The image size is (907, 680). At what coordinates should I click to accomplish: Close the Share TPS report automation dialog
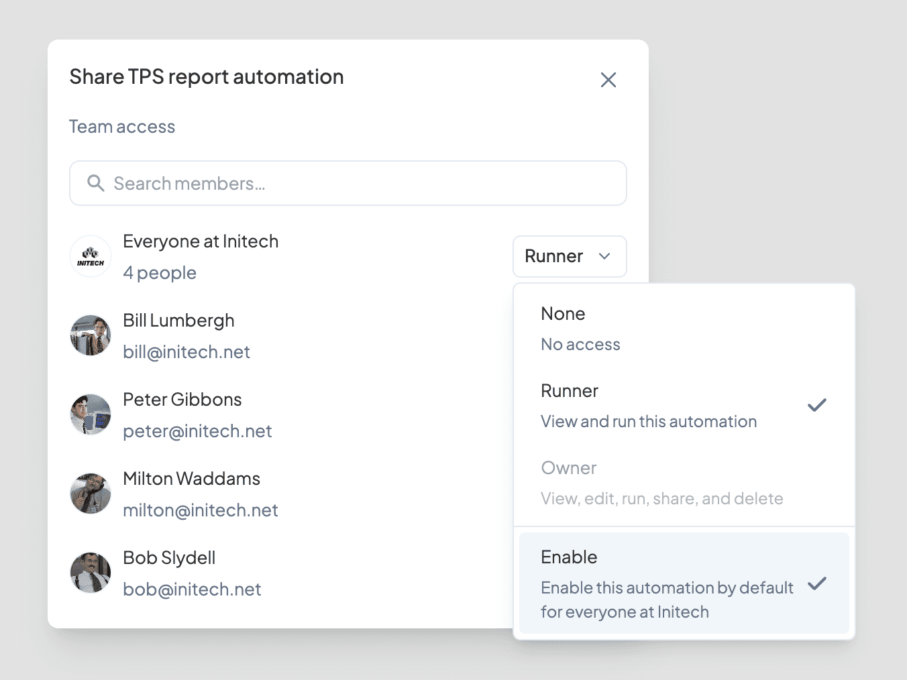608,80
